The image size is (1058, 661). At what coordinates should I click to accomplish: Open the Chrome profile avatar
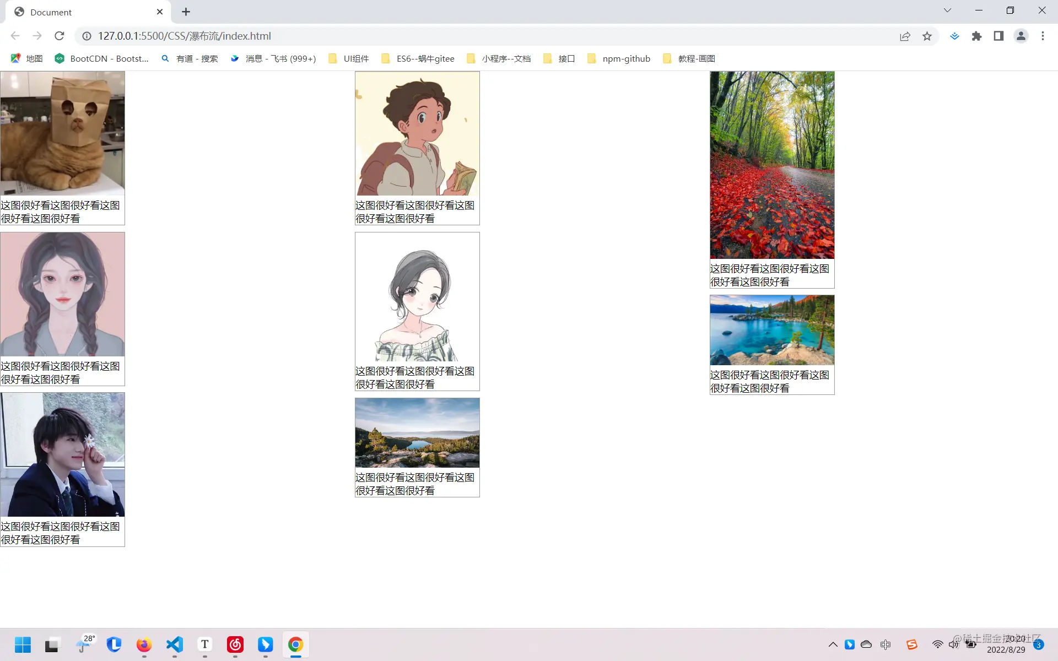(1021, 36)
